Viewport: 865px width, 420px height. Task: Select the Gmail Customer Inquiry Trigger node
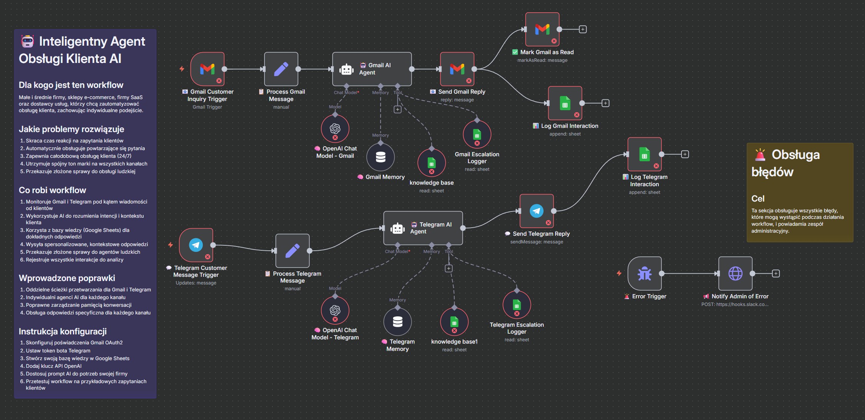point(207,69)
